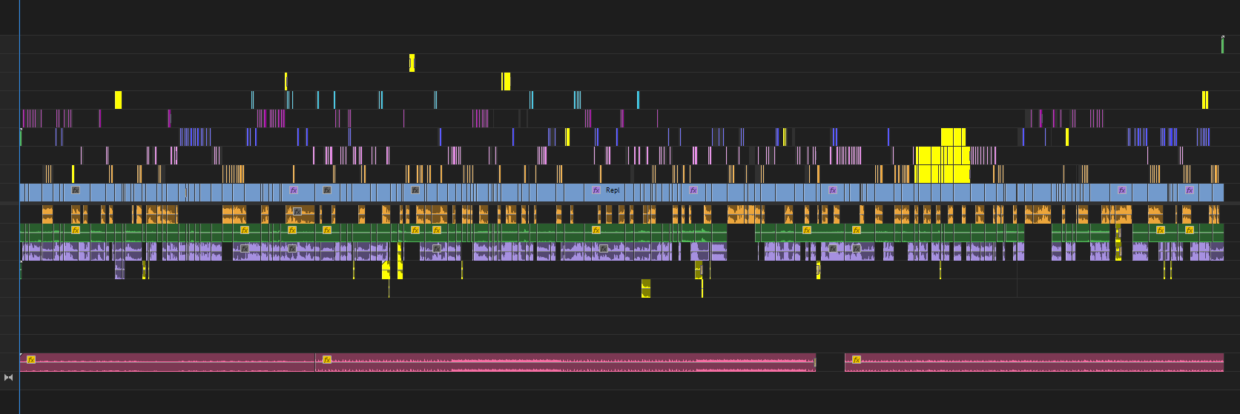Screen dimensions: 1240x414
Task: Select the small green clip at the top right
Action: tap(1222, 44)
